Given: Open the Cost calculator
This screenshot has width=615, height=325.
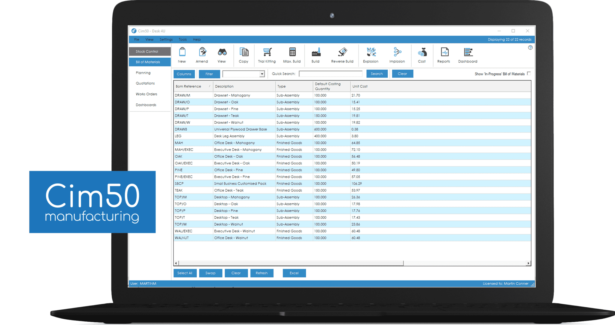Looking at the screenshot, I should tap(422, 55).
